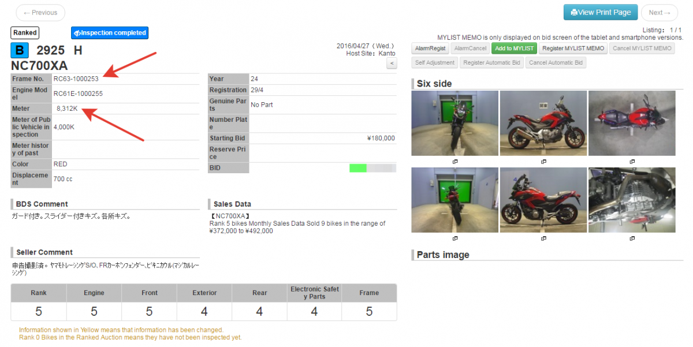Click the Electronic Safety Parts header
Image resolution: width=693 pixels, height=347 pixels.
click(x=315, y=293)
